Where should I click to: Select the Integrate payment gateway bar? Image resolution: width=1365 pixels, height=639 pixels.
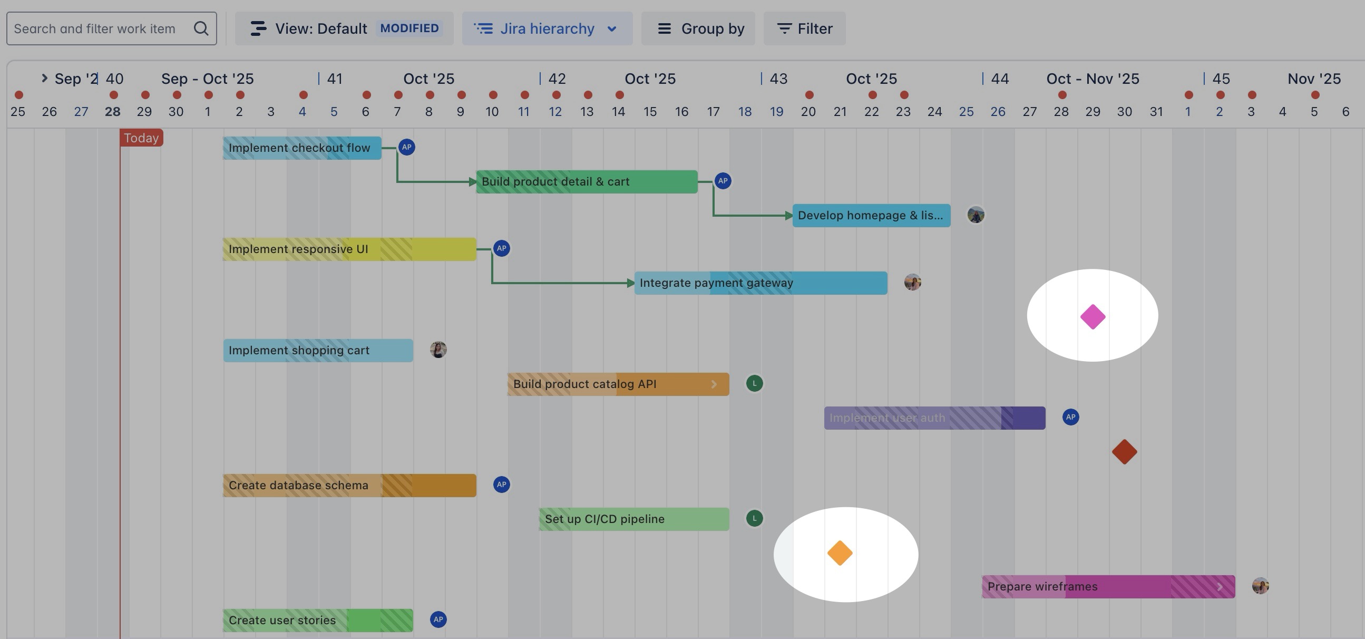760,283
